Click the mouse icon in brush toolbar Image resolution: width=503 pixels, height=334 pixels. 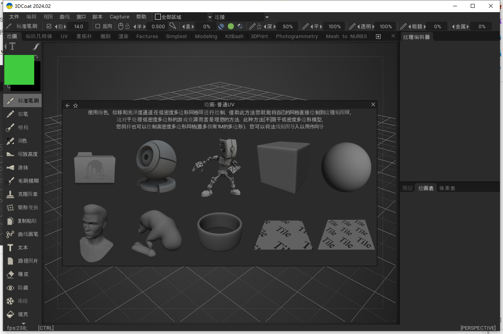pyautogui.click(x=121, y=26)
